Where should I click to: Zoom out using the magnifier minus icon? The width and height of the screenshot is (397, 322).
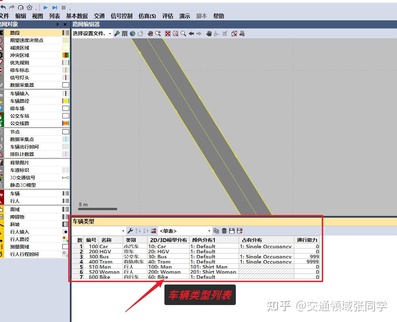[183, 33]
